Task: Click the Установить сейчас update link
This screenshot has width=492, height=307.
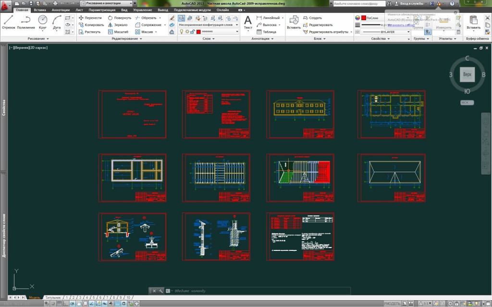Action: click(401, 25)
